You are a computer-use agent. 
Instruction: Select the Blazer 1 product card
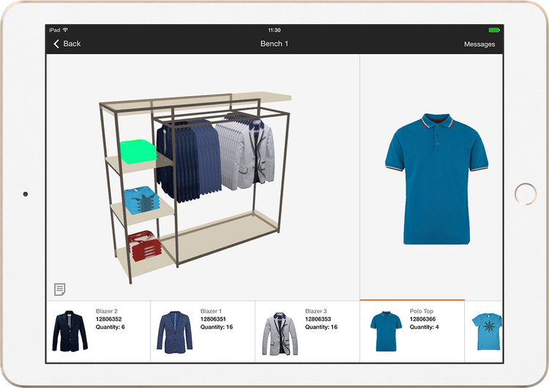[x=203, y=332]
